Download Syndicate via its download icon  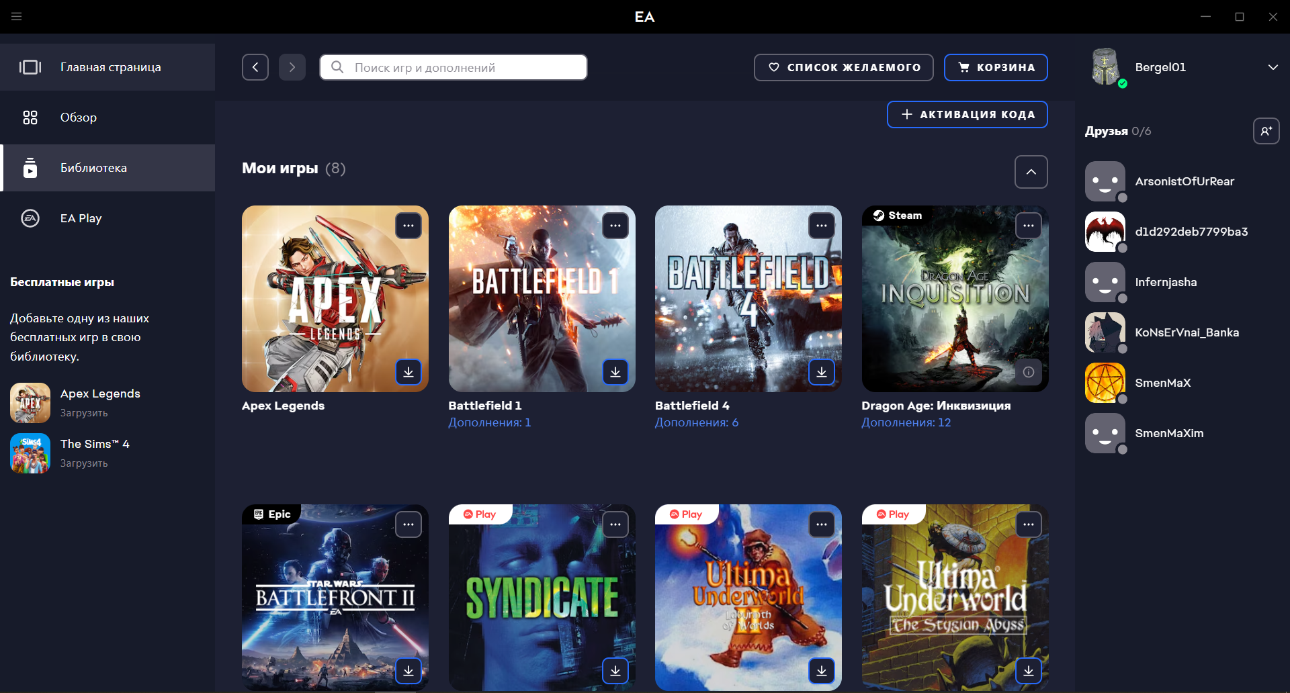pyautogui.click(x=615, y=671)
